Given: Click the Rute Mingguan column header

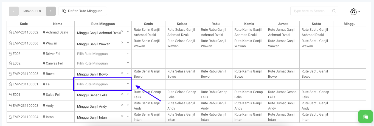Looking at the screenshot, I should [x=103, y=24].
